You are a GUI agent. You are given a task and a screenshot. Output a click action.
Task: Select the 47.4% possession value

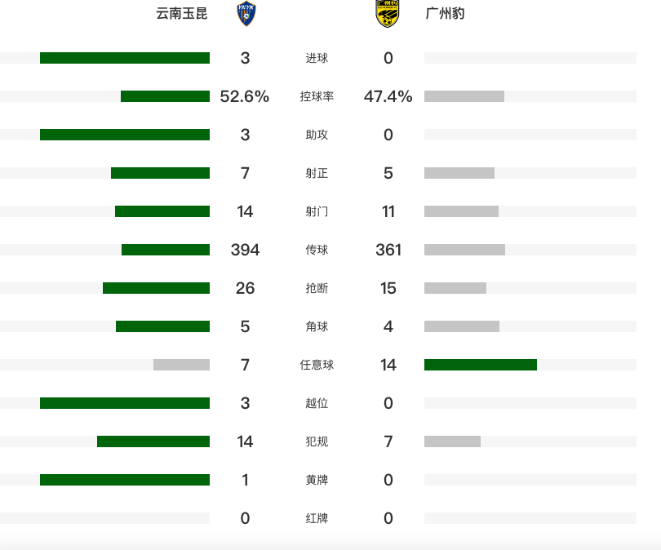point(388,96)
